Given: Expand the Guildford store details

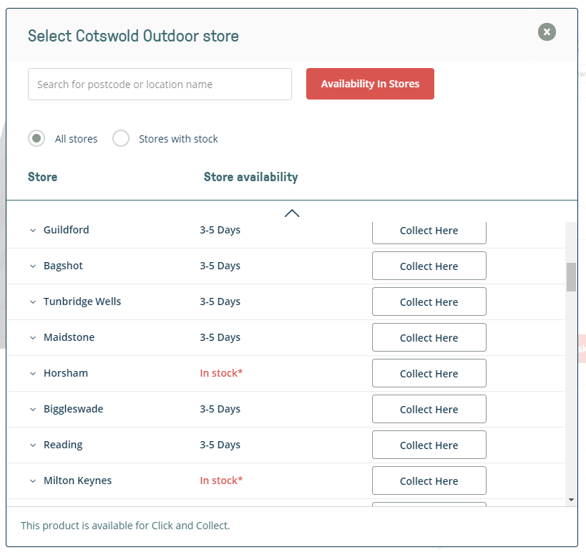Looking at the screenshot, I should coord(33,230).
